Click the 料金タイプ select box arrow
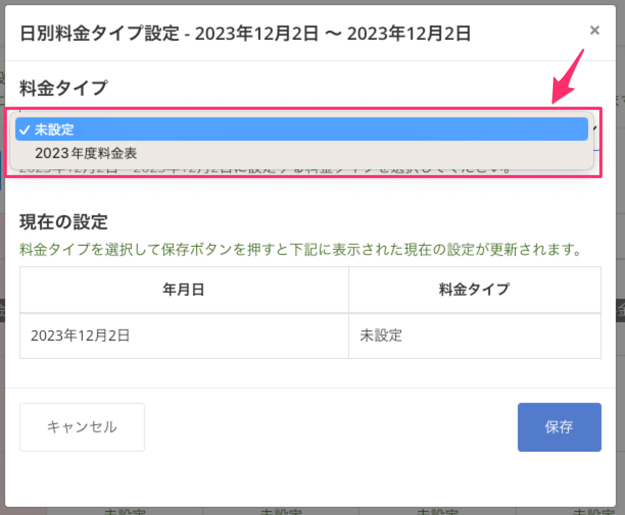Viewport: 625px width, 515px height. [595, 128]
